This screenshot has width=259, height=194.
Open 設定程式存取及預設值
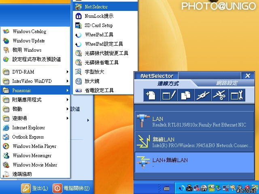pyautogui.click(x=35, y=59)
